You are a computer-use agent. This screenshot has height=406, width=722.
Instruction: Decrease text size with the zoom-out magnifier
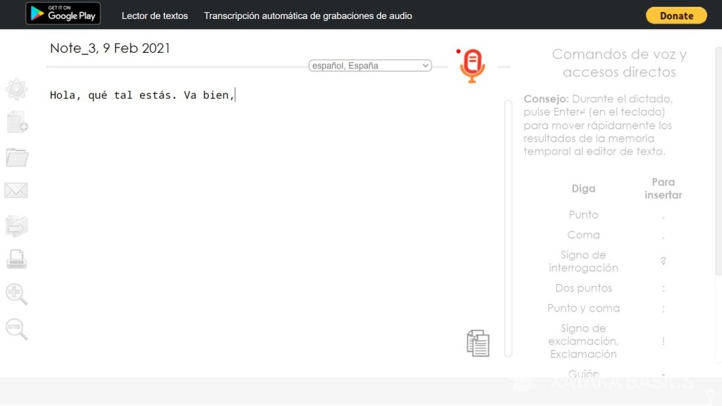point(17,329)
